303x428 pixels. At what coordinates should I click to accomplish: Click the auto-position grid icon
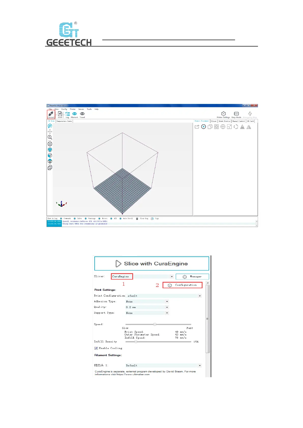click(x=217, y=127)
